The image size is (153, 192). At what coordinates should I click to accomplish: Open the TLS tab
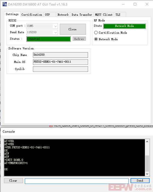(120, 14)
